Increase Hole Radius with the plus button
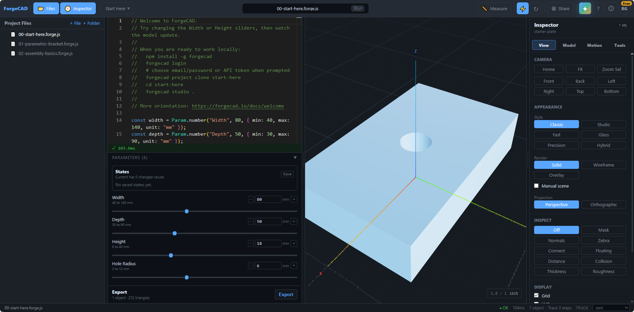Image resolution: width=634 pixels, height=312 pixels. (294, 266)
